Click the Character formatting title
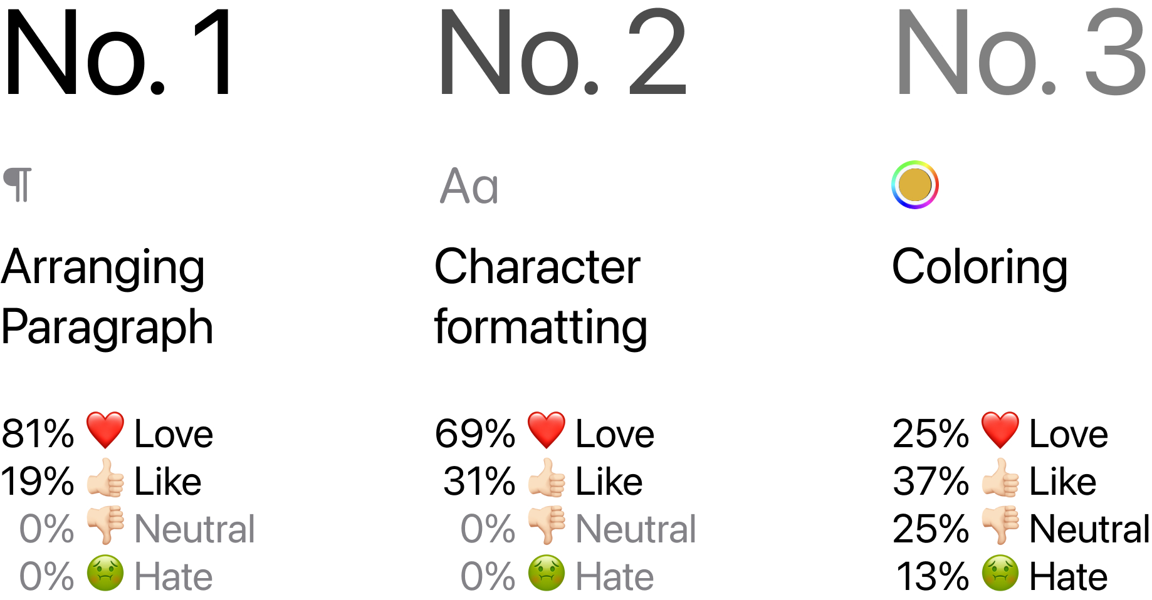 coord(541,296)
